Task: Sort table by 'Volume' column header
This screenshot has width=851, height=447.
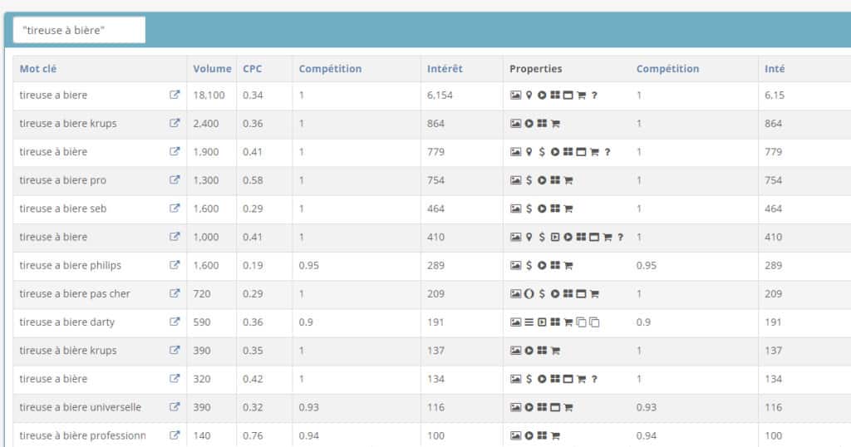Action: click(x=212, y=68)
